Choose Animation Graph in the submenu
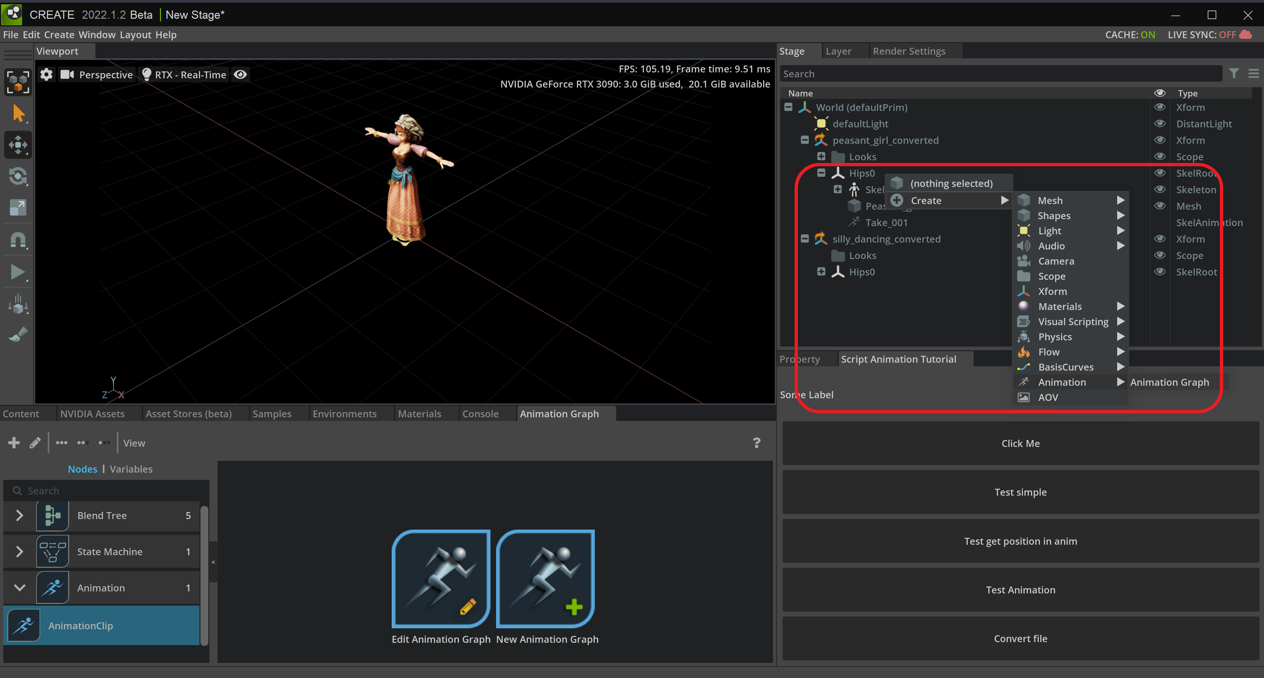 1169,382
